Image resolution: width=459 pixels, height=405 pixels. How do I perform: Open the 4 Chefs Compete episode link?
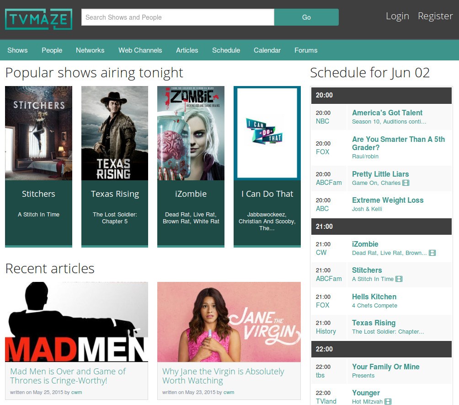375,305
